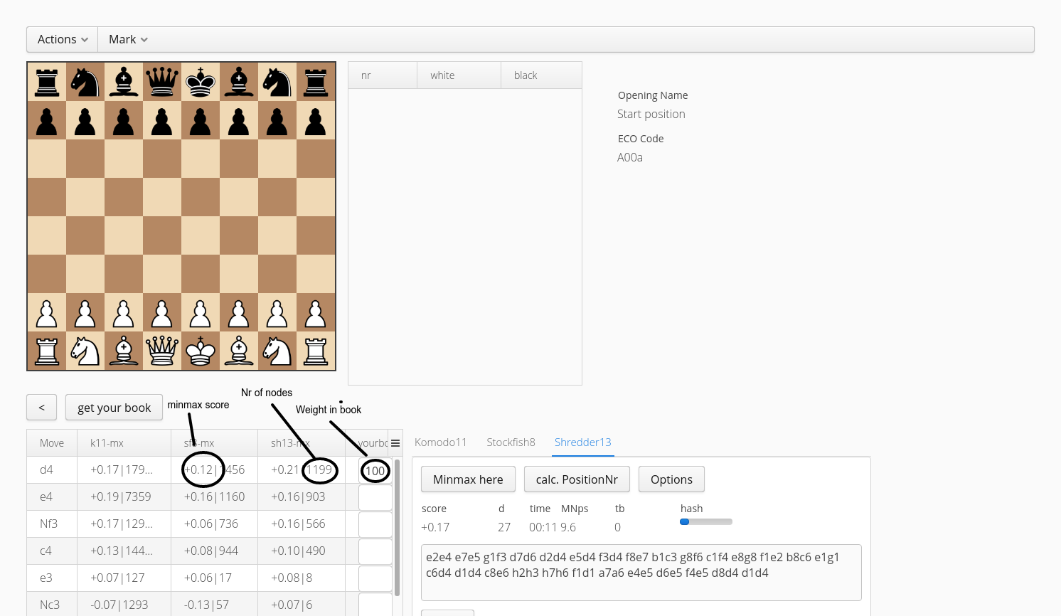Select the white pawn on d2
Screen dimensions: 1061x616
tap(162, 312)
